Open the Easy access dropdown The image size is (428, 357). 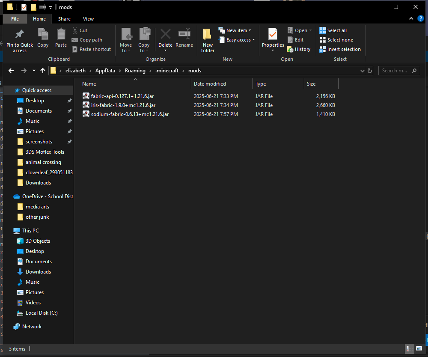tap(236, 40)
